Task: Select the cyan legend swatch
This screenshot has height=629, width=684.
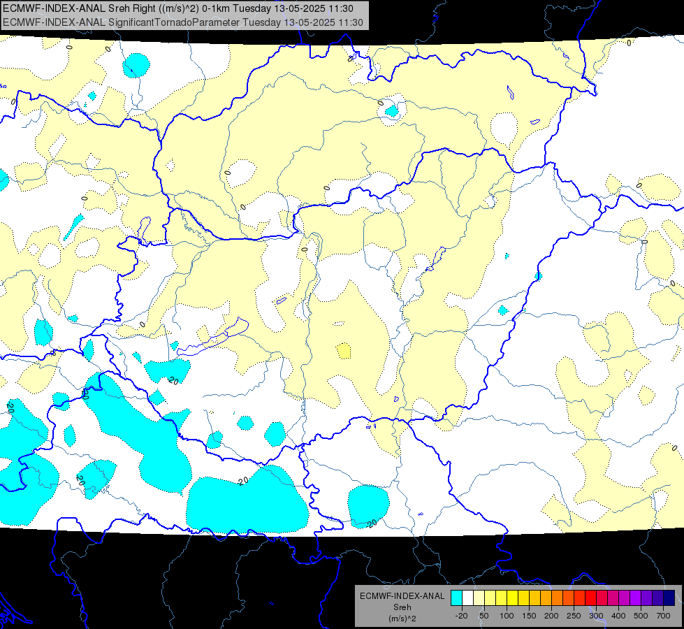Action: [x=457, y=598]
